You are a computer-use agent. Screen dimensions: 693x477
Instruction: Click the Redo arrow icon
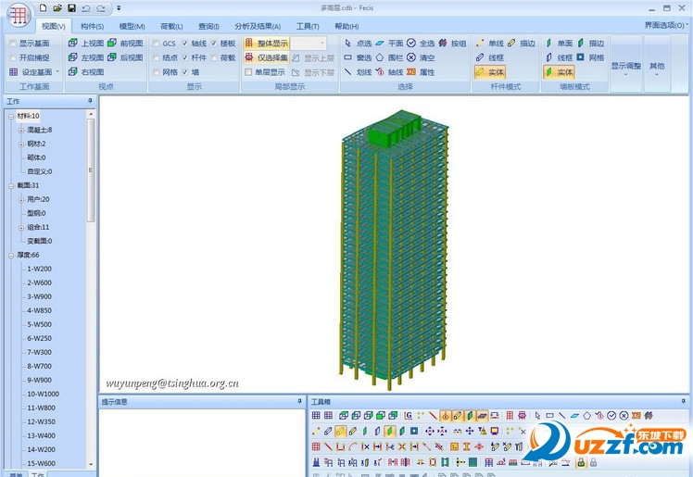[101, 8]
